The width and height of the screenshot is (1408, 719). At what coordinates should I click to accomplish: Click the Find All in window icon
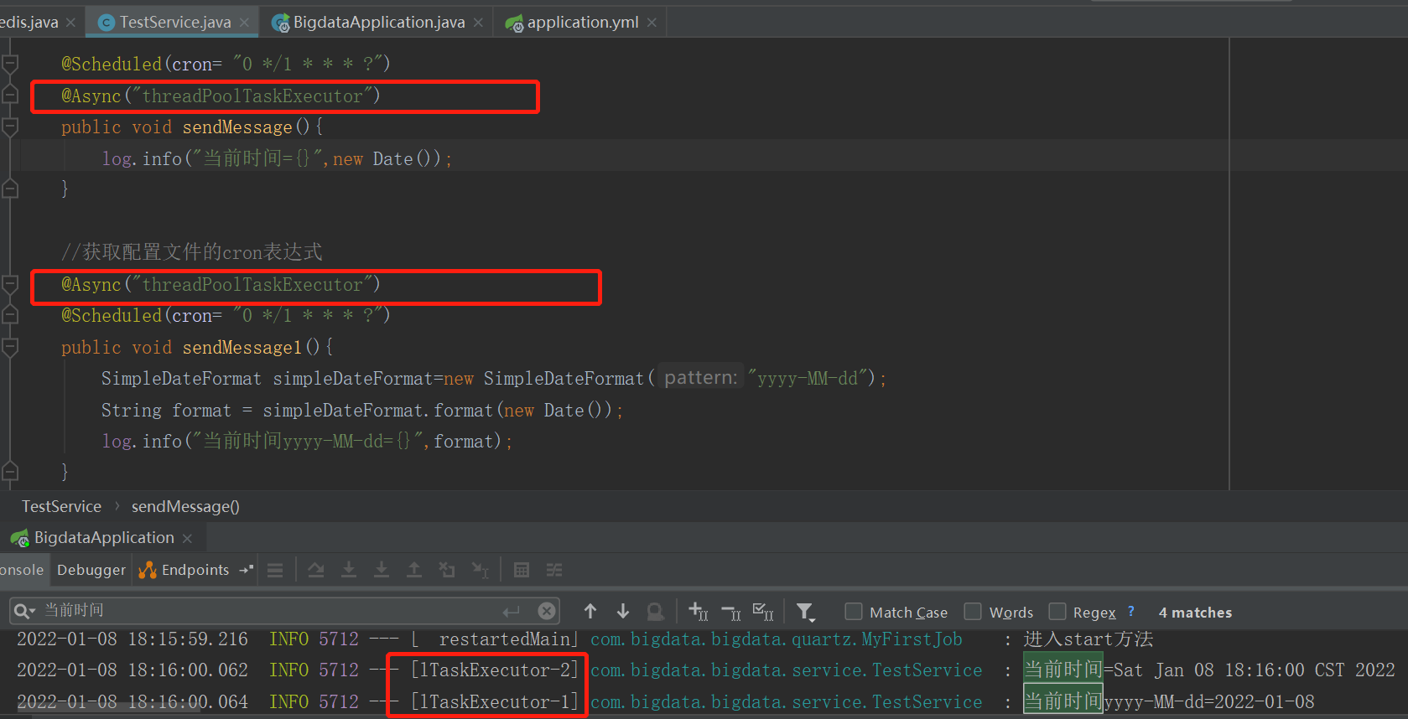[656, 612]
